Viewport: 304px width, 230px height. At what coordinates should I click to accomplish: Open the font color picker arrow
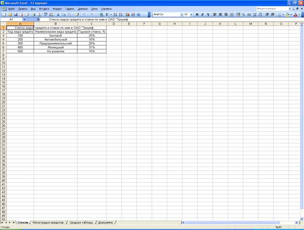coord(299,15)
